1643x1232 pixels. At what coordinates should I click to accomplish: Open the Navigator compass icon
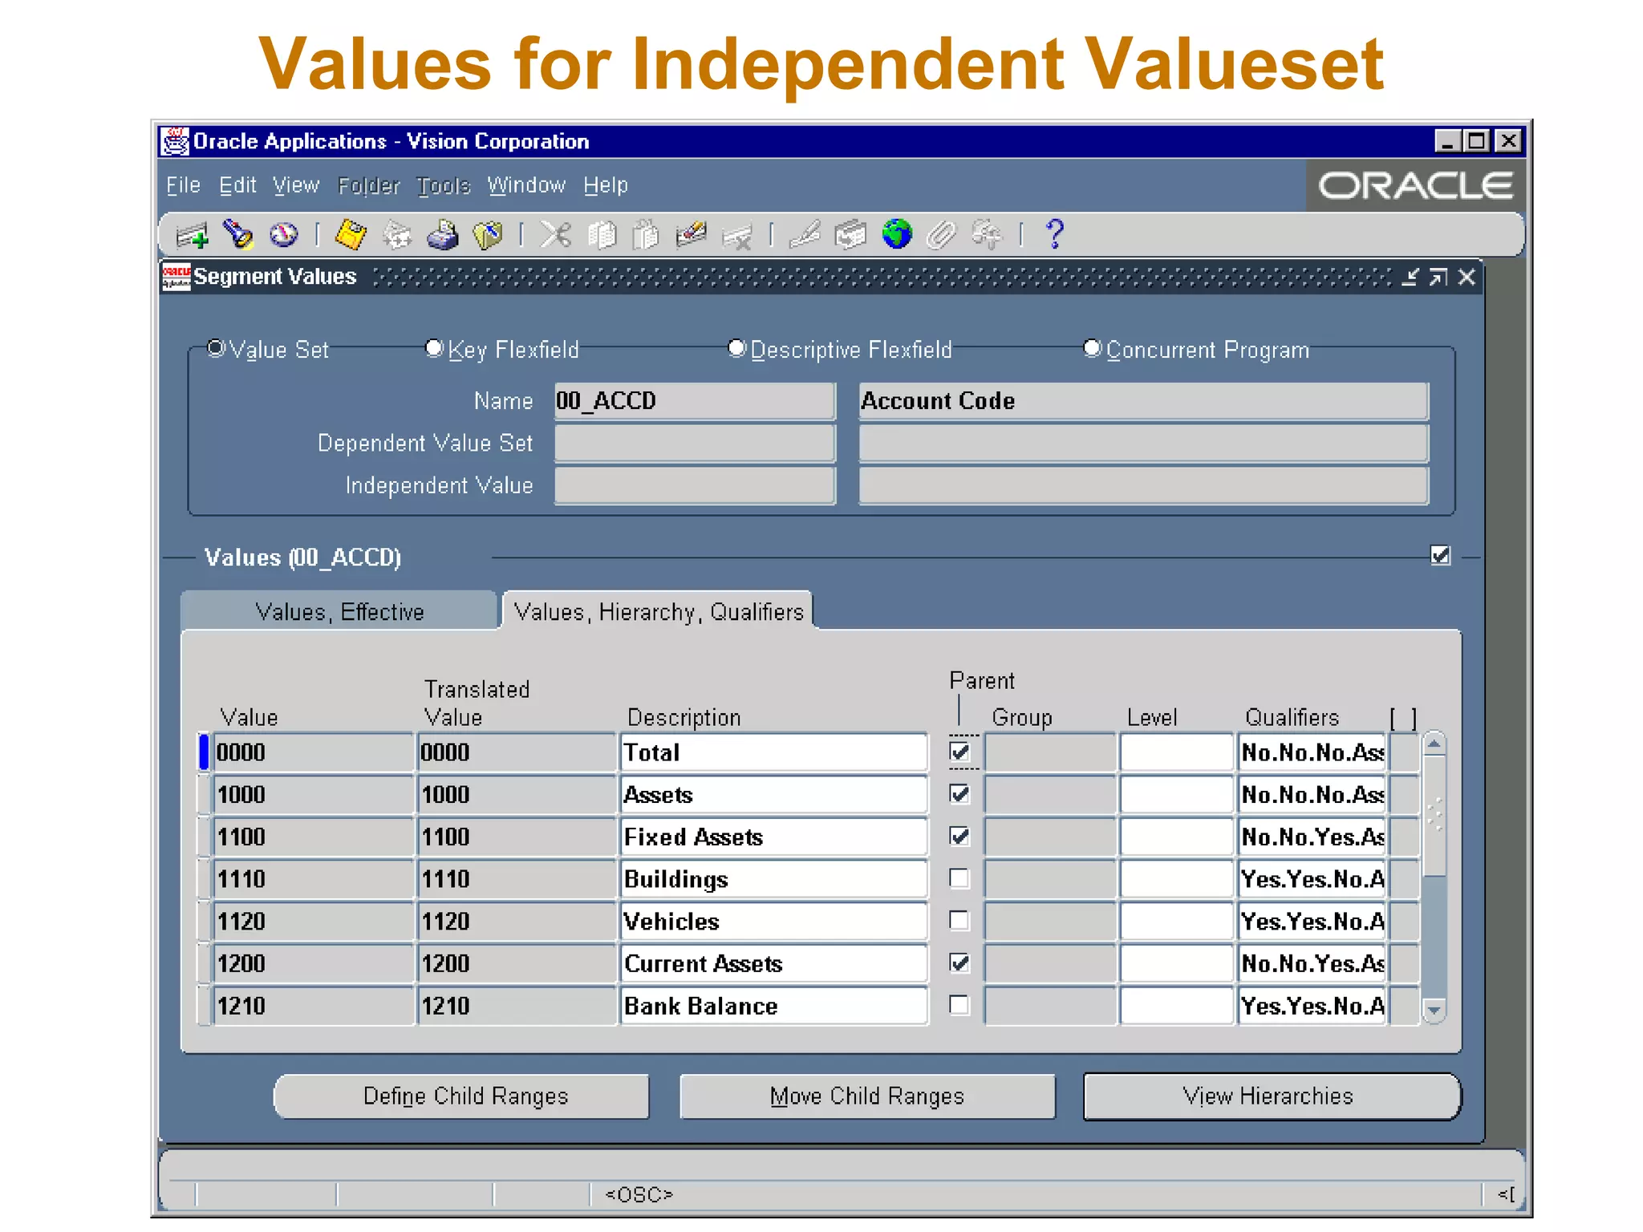(283, 234)
